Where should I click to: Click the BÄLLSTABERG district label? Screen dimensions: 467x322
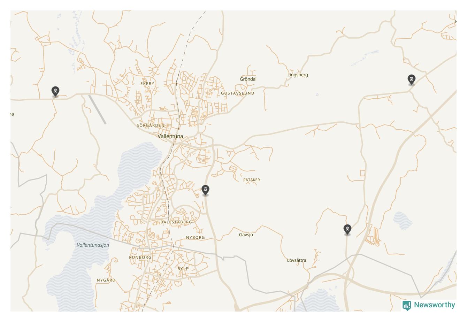pyautogui.click(x=176, y=222)
